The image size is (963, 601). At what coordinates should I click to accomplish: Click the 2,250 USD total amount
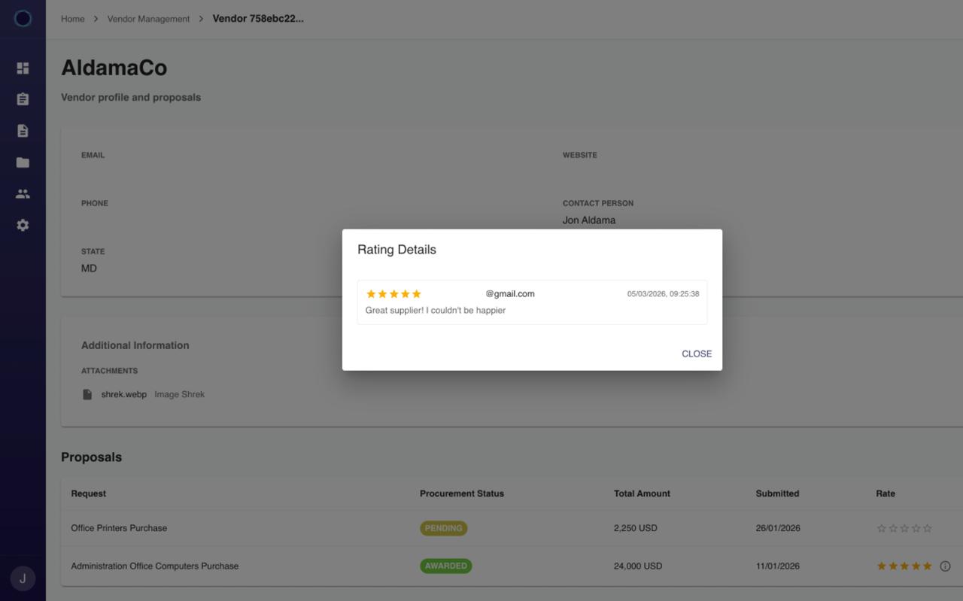[x=636, y=528]
